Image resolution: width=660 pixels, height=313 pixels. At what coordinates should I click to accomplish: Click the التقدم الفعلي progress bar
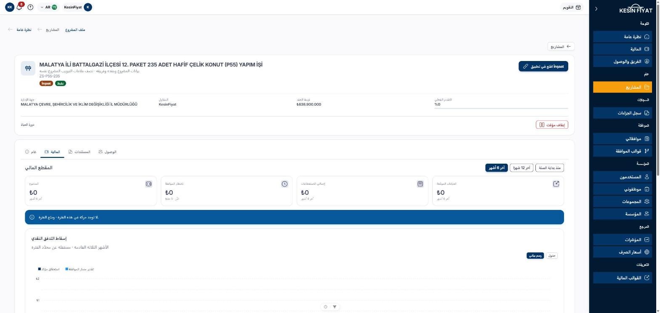(501, 109)
